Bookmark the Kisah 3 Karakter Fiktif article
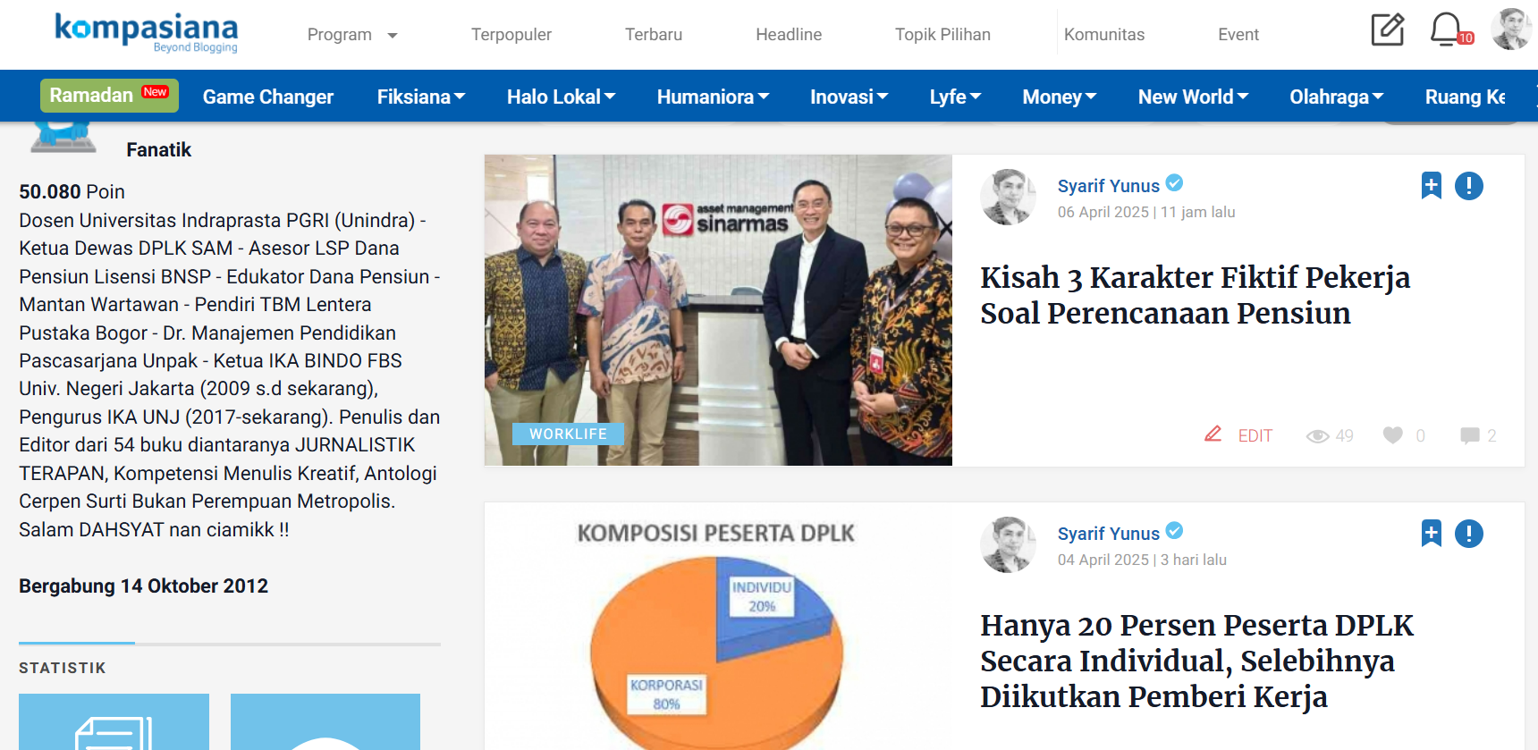The height and width of the screenshot is (750, 1538). click(1432, 186)
